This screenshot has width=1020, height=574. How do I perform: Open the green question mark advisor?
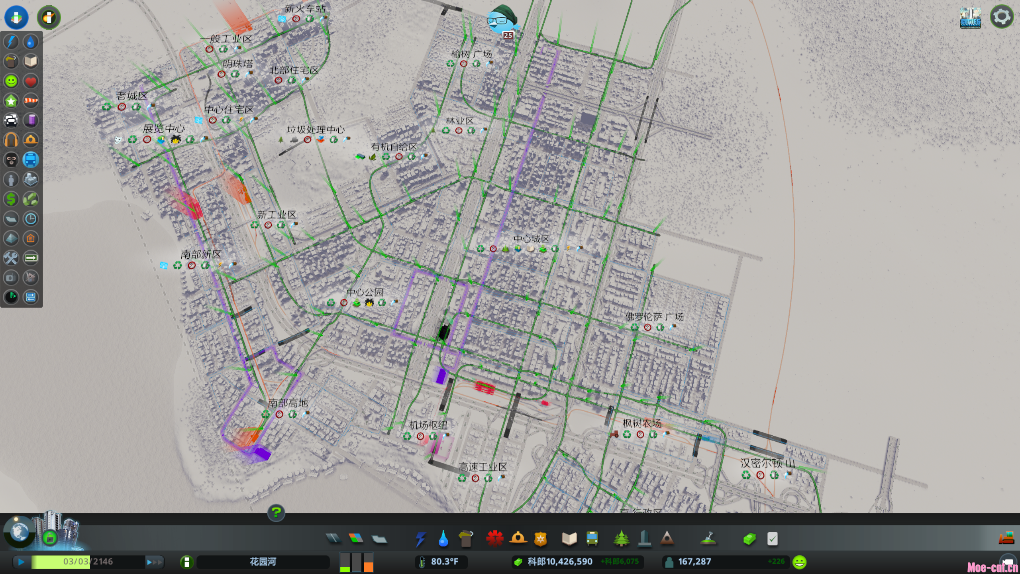(276, 512)
